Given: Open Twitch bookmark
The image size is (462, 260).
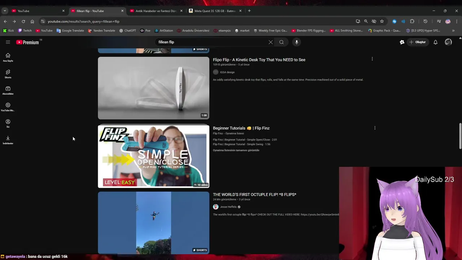Looking at the screenshot, I should tap(25, 31).
